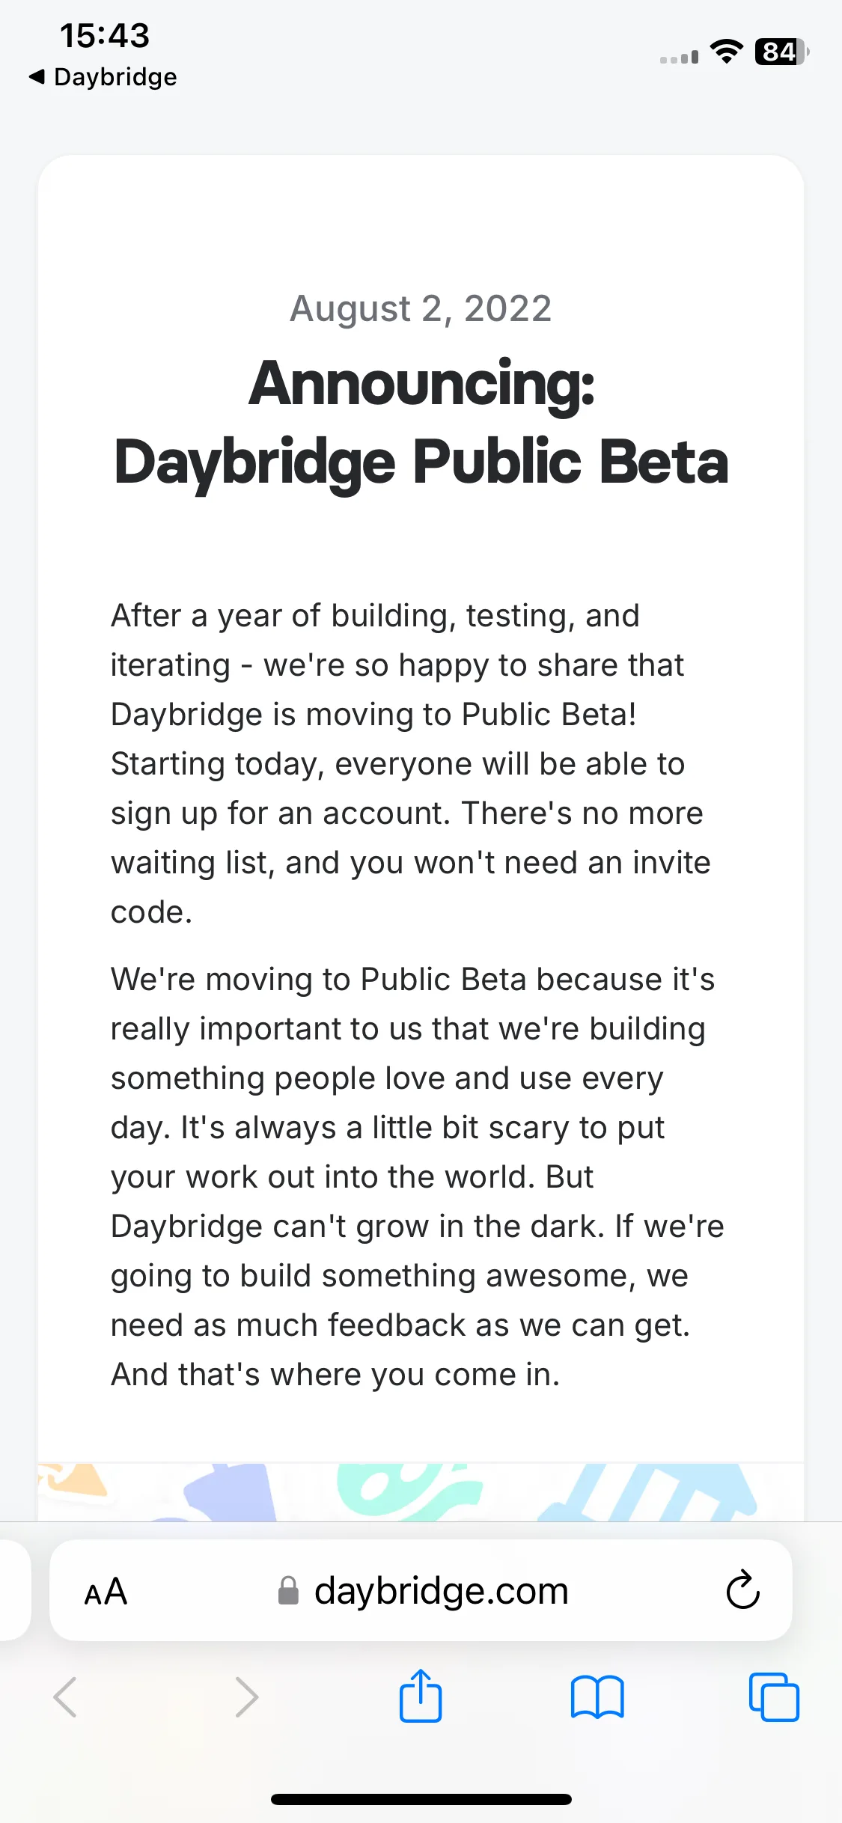Open the Bookmarks book icon
The height and width of the screenshot is (1823, 842).
597,1697
